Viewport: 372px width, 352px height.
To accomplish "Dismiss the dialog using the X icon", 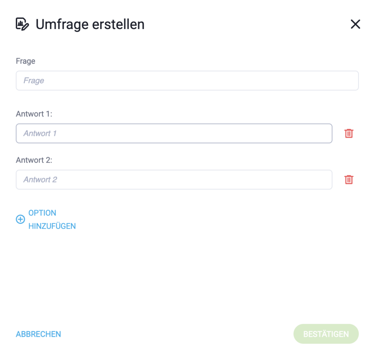I will click(355, 24).
